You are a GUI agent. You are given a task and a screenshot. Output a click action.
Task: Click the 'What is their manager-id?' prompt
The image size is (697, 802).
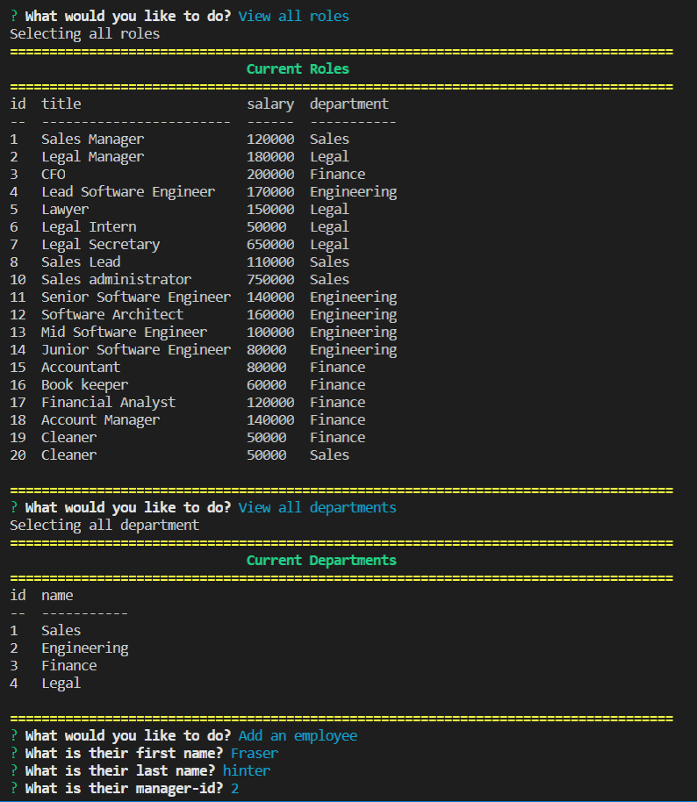(125, 789)
